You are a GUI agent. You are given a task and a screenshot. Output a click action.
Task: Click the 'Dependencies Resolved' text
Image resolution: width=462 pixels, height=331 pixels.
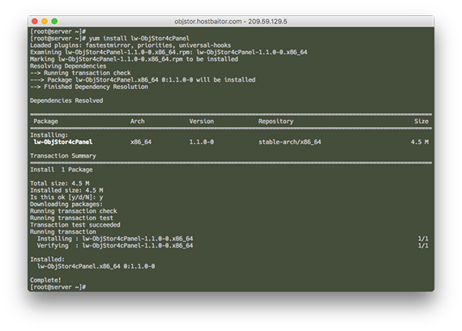point(66,100)
